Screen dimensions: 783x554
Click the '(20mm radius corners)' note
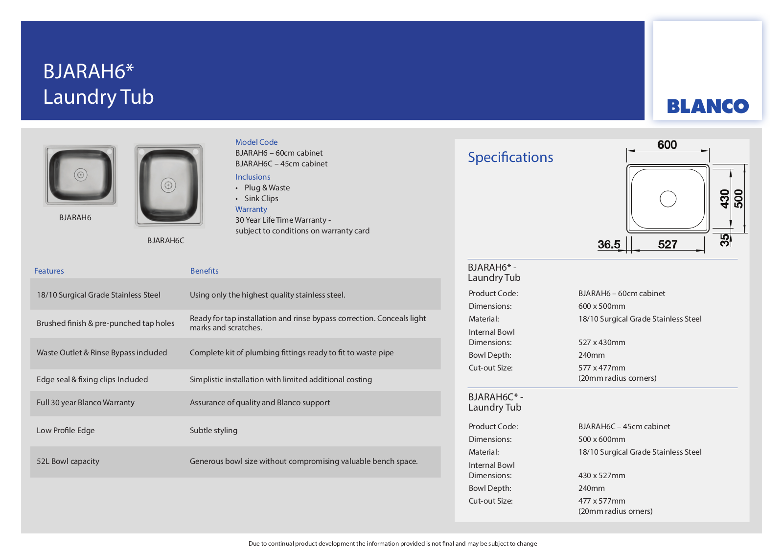click(618, 378)
